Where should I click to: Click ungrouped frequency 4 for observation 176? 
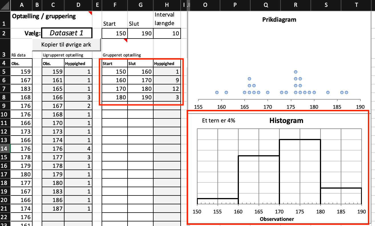tap(78, 149)
